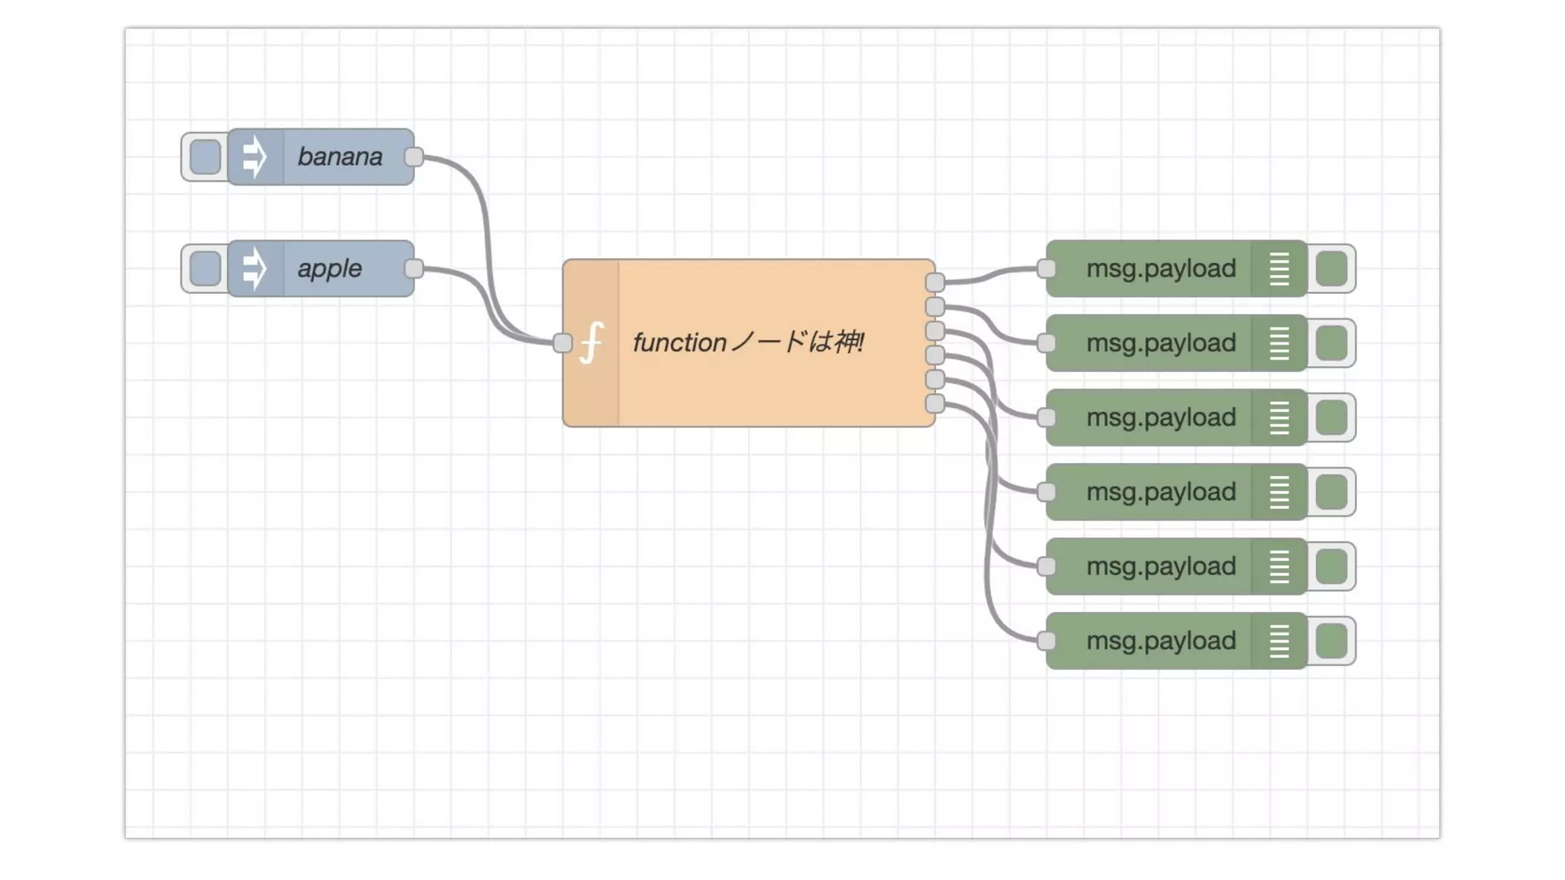The height and width of the screenshot is (880, 1565).
Task: Click the apple inject node's trigger button
Action: coord(205,269)
